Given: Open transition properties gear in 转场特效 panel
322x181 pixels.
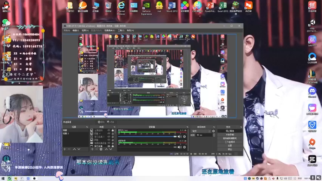Looking at the screenshot, I should pyautogui.click(x=213, y=131).
